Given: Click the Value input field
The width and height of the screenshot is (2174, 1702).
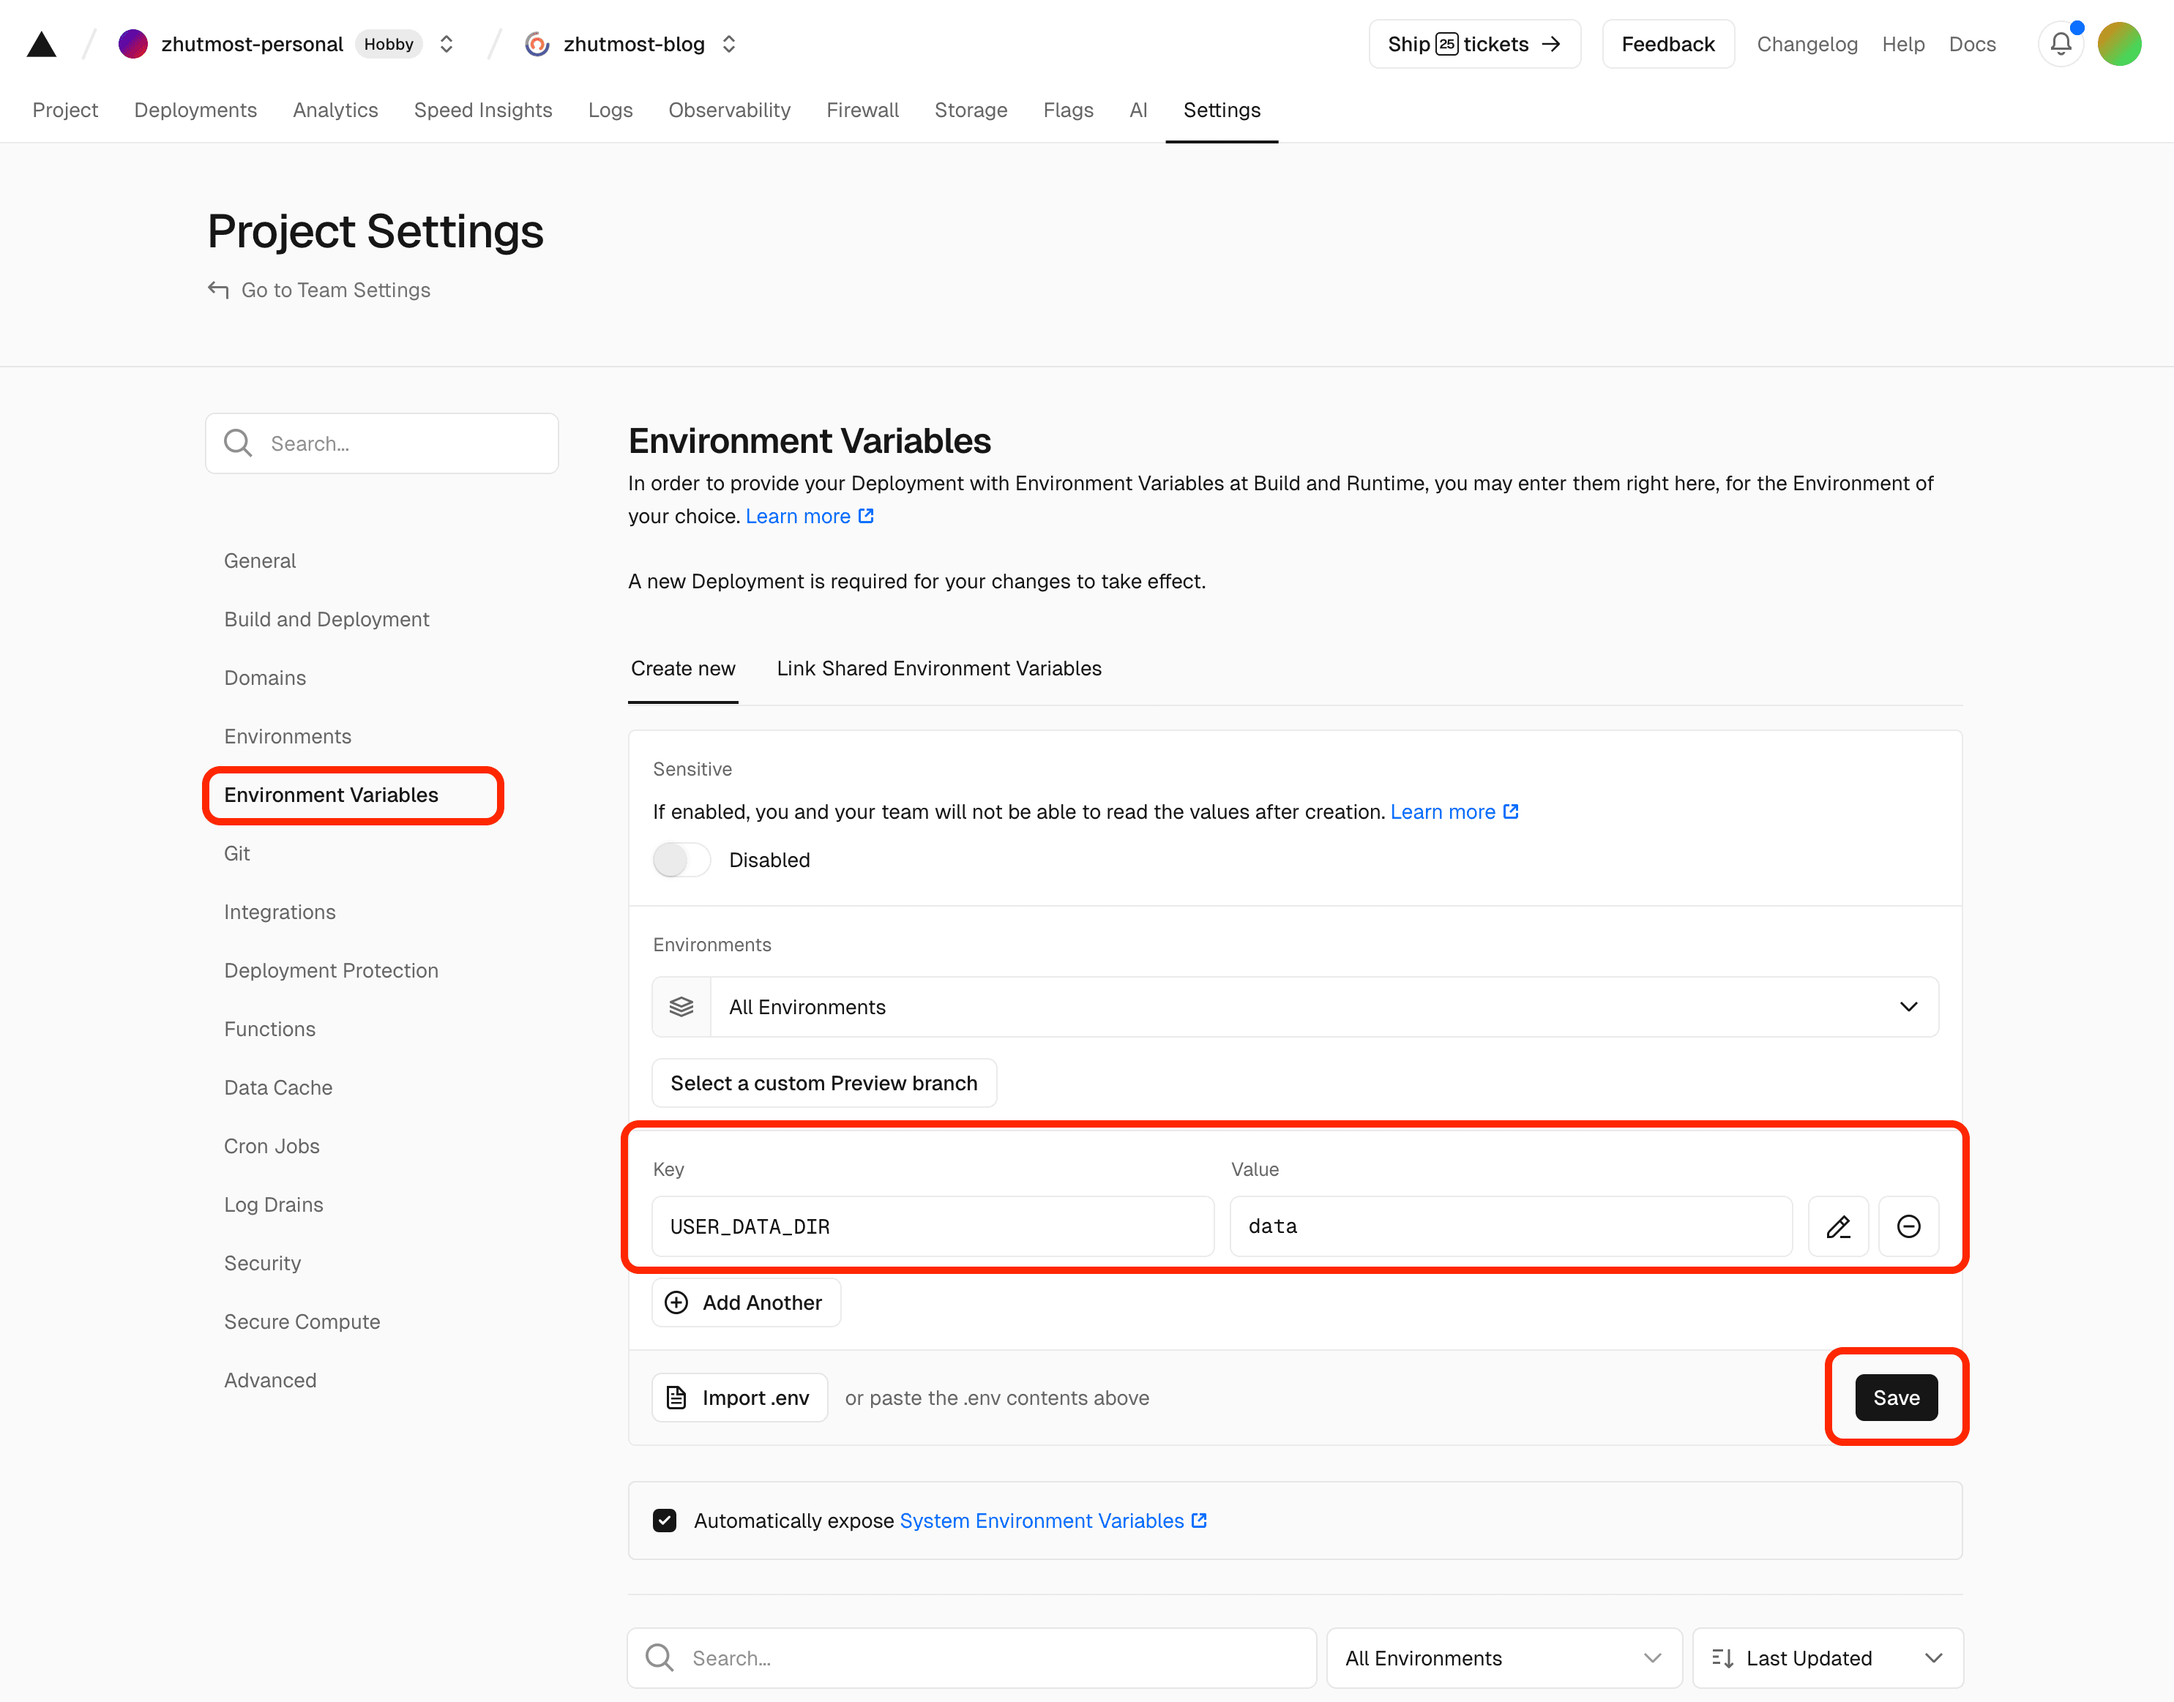Looking at the screenshot, I should [x=1511, y=1226].
